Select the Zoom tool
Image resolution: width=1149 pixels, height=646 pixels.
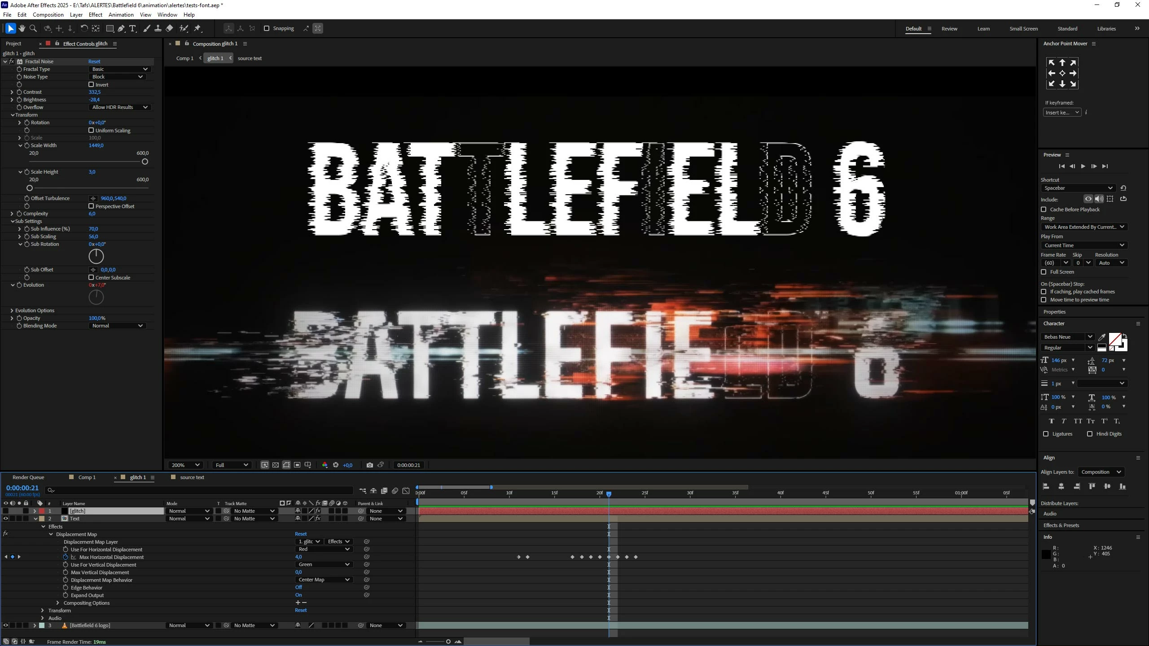33,28
